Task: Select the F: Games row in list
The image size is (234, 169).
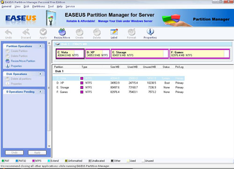Action: click(118, 92)
